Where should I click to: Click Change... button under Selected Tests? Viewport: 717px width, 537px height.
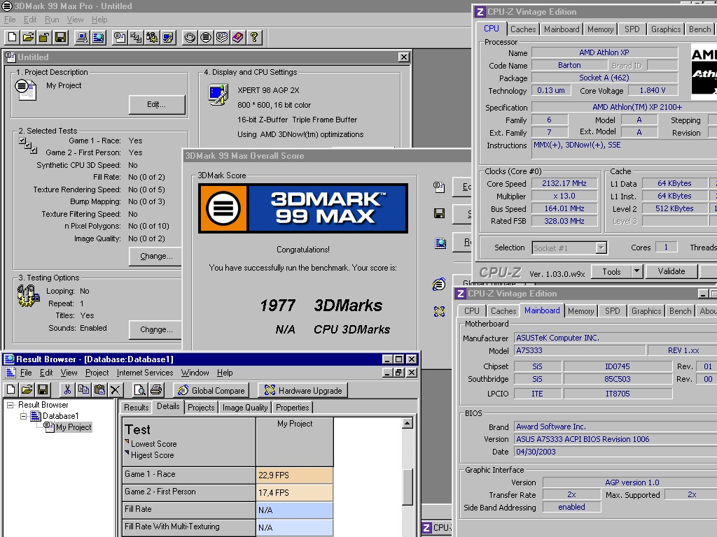tap(157, 256)
